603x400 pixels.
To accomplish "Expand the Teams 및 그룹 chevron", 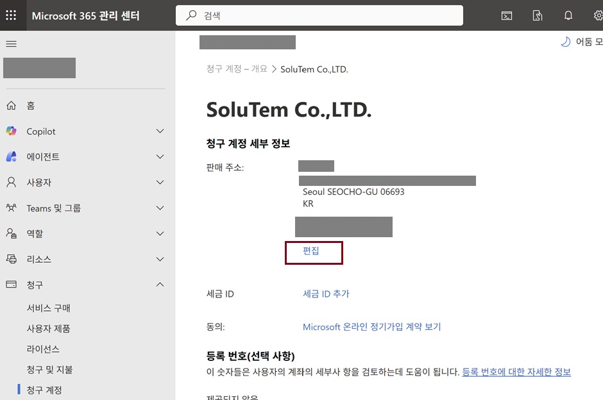I will click(x=160, y=208).
